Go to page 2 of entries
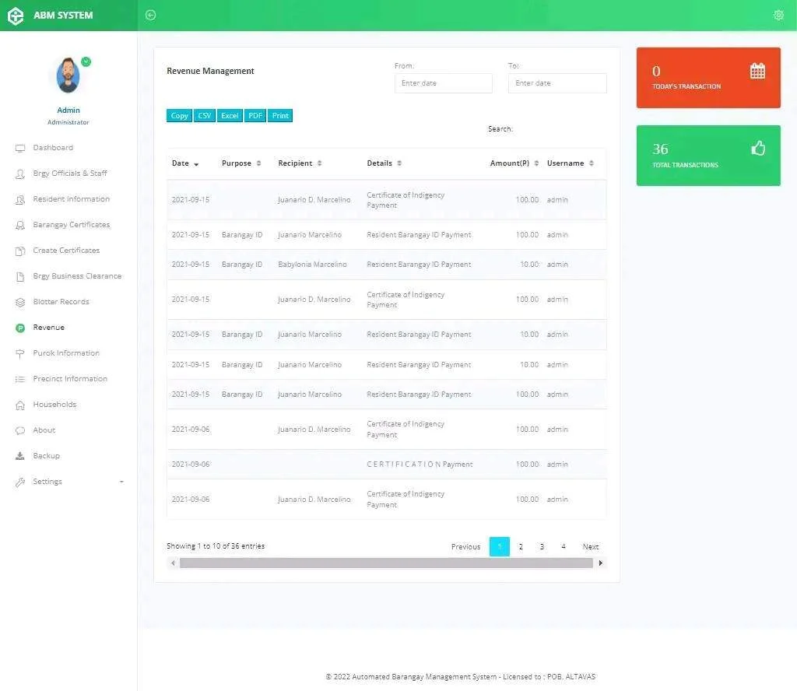The width and height of the screenshot is (797, 691). point(521,547)
